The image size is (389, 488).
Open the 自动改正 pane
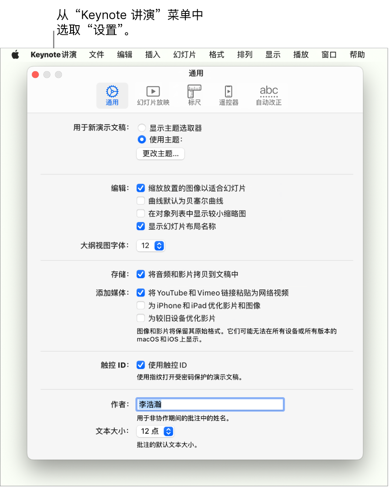[x=268, y=96]
